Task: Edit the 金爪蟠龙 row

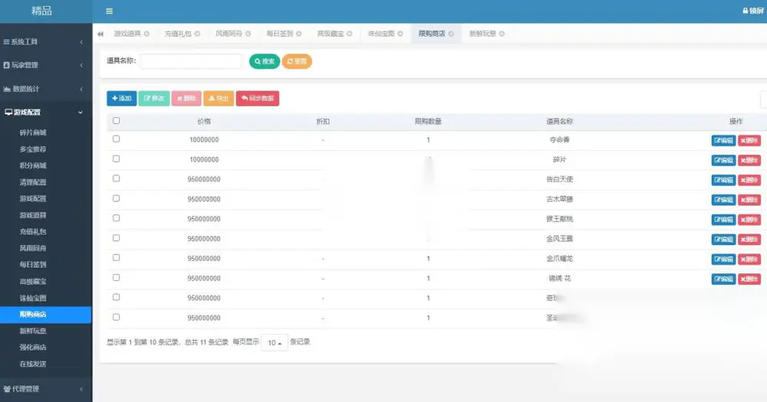Action: (723, 260)
